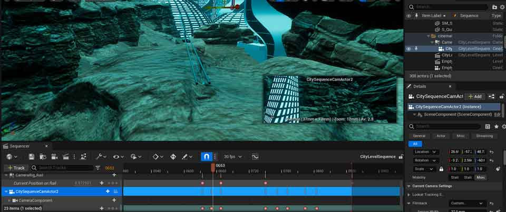
Task: Open the Rotation type dropdown
Action: (x=426, y=160)
